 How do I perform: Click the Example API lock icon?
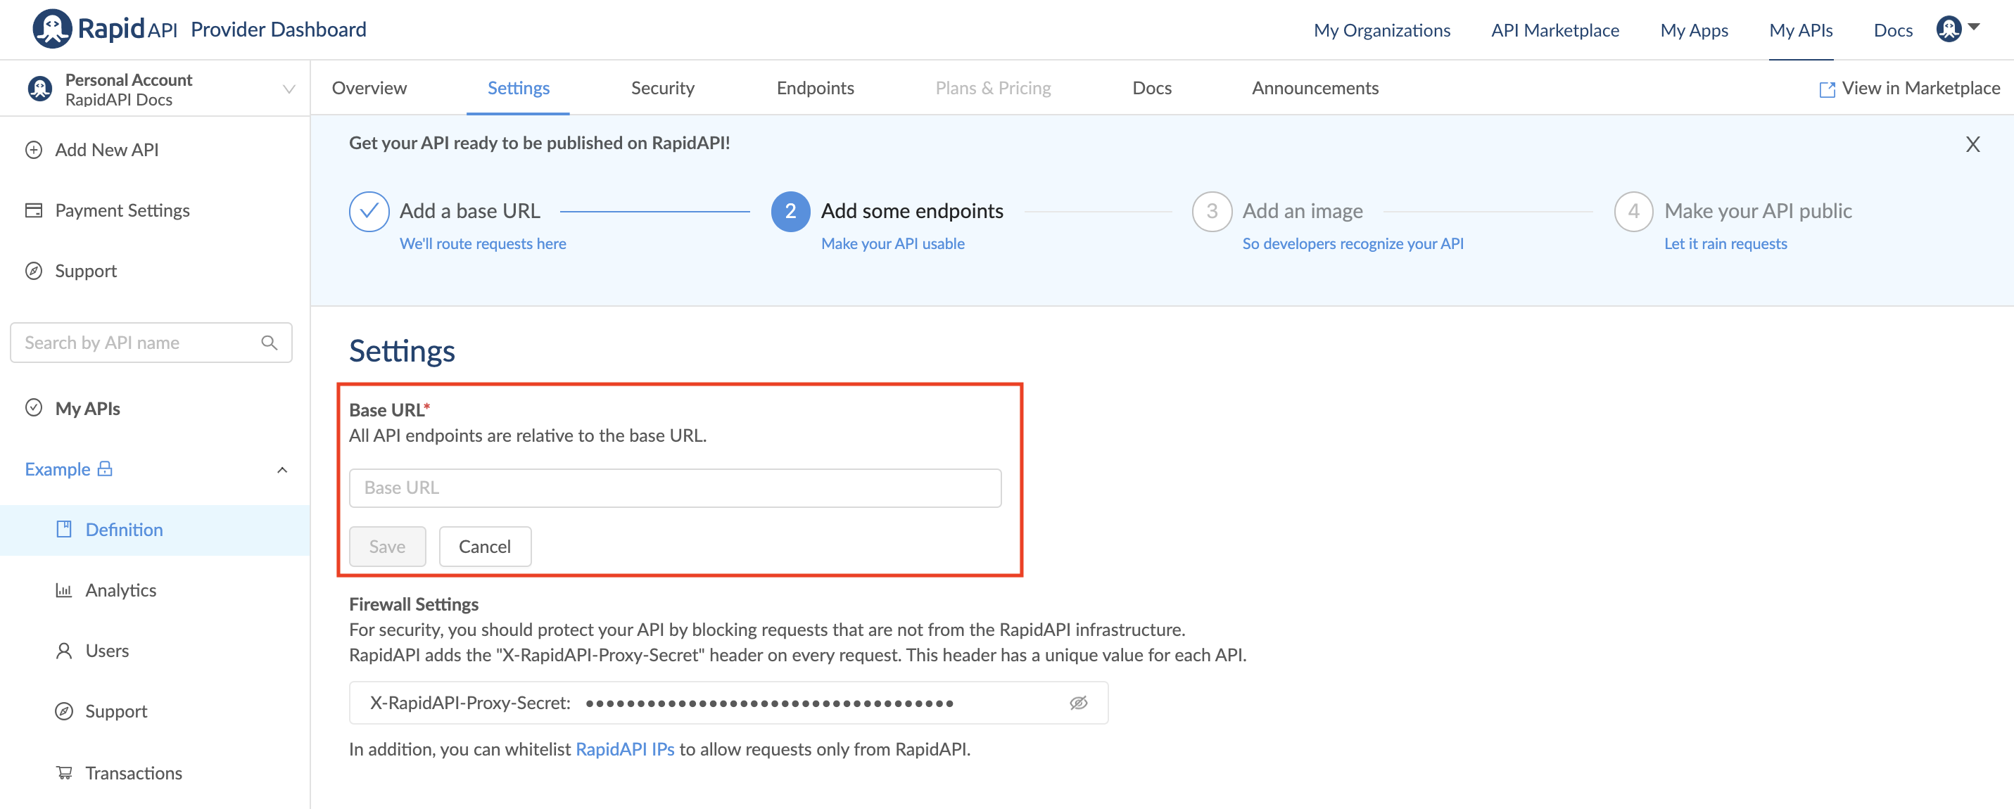(105, 469)
